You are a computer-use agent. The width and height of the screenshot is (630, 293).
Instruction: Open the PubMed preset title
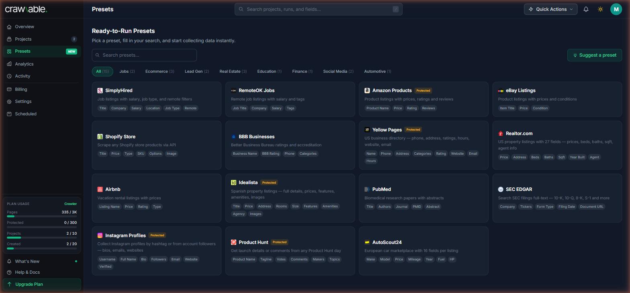tap(382, 189)
